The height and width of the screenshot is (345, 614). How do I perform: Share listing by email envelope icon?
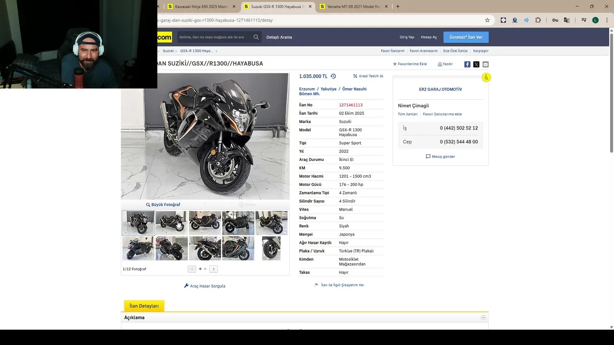pos(485,64)
